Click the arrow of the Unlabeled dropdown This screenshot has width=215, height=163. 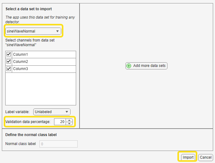[x=67, y=112]
